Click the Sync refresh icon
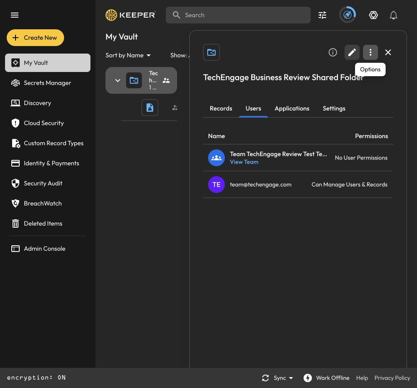This screenshot has width=417, height=388. (265, 378)
